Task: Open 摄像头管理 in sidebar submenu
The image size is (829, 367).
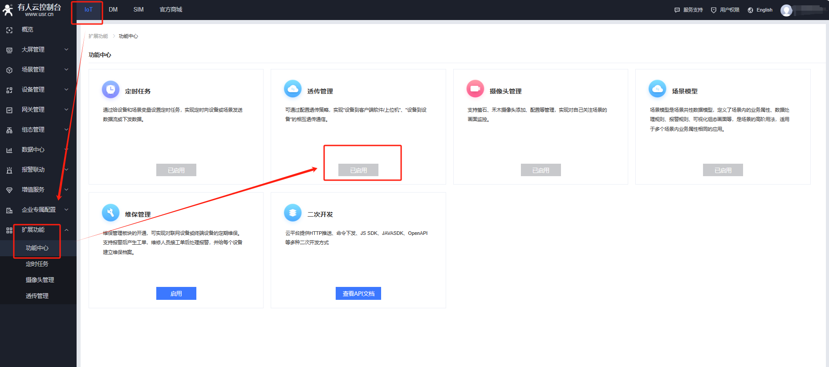Action: click(40, 280)
